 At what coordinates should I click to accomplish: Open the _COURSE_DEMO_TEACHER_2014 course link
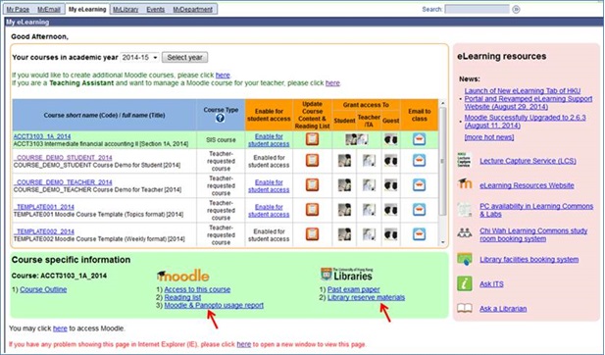coord(63,182)
